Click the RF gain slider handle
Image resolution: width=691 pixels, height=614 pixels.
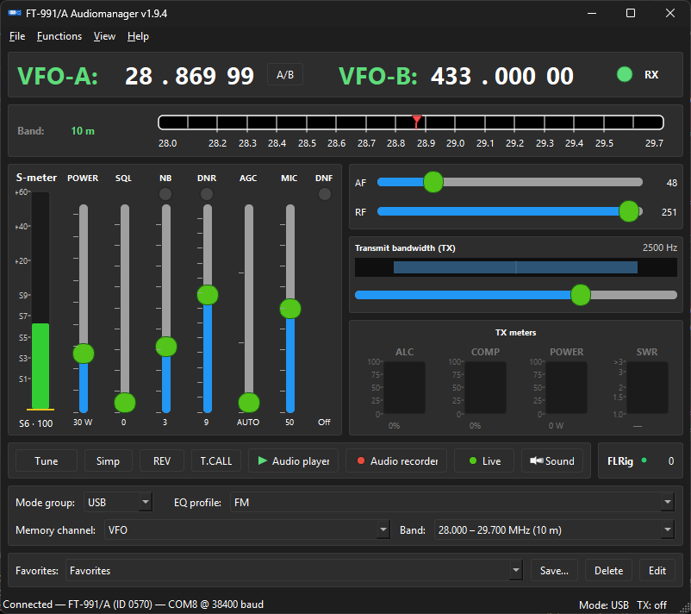coord(628,211)
